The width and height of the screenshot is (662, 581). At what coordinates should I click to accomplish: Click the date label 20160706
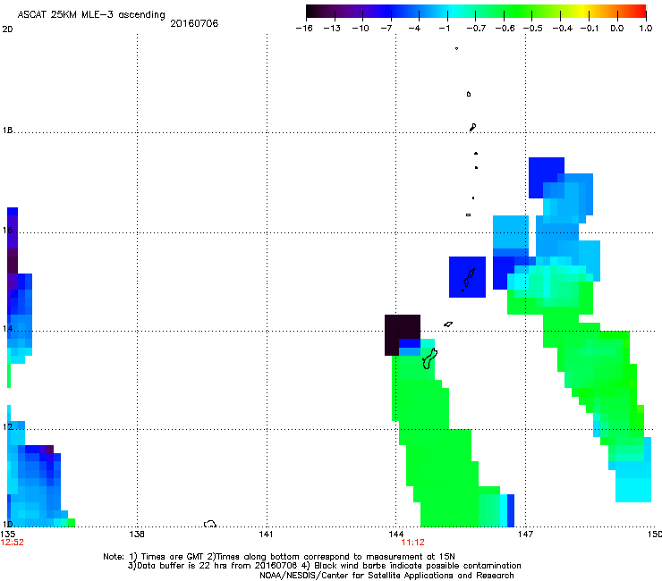194,23
